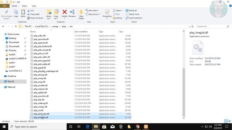Click scrollbar down arrow of file list
Viewport: 232px width, 130px height.
184,118
